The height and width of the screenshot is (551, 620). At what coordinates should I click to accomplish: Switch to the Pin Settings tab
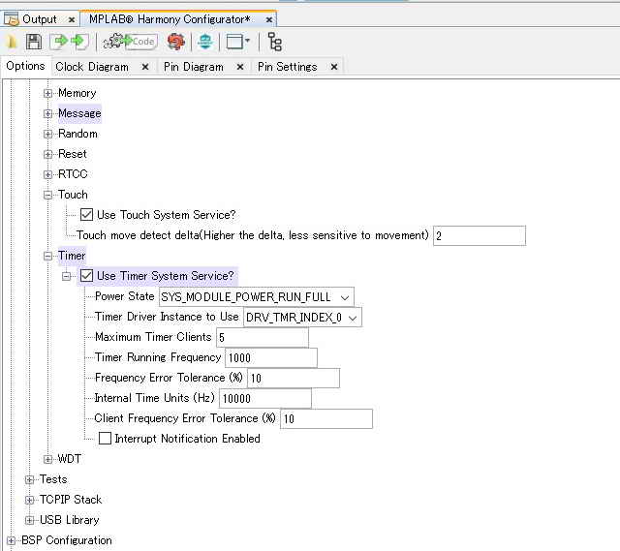[x=287, y=67]
